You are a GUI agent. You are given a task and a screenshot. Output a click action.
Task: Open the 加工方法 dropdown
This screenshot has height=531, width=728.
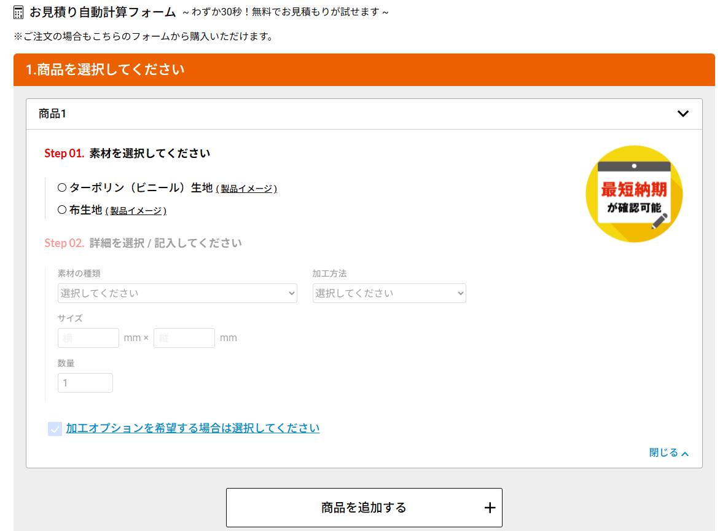pyautogui.click(x=389, y=293)
